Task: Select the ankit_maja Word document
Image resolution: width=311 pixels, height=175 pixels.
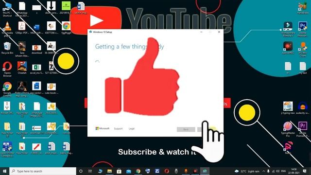Action: point(52,148)
